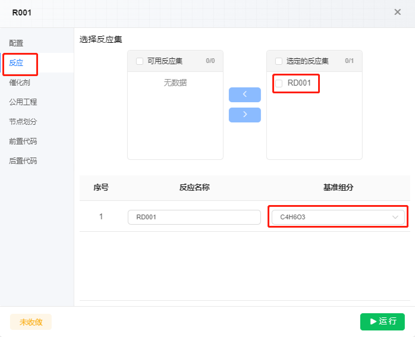Click the 序号 column header
This screenshot has height=337, width=415.
click(x=101, y=188)
